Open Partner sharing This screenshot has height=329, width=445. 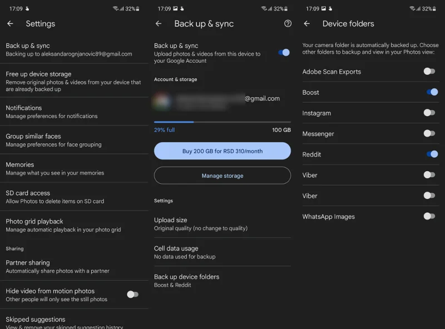pyautogui.click(x=74, y=267)
